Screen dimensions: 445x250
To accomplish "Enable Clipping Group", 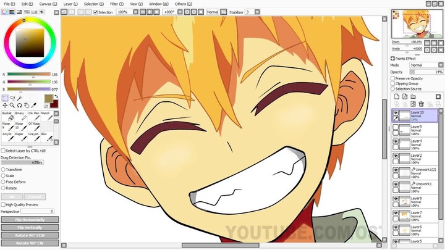I will (393, 83).
